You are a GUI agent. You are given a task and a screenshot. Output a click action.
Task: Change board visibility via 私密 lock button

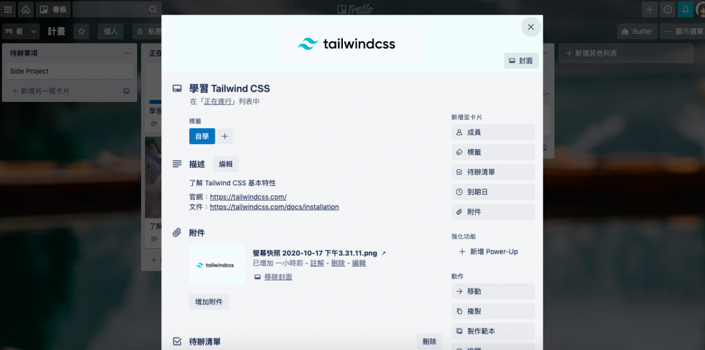coord(149,31)
